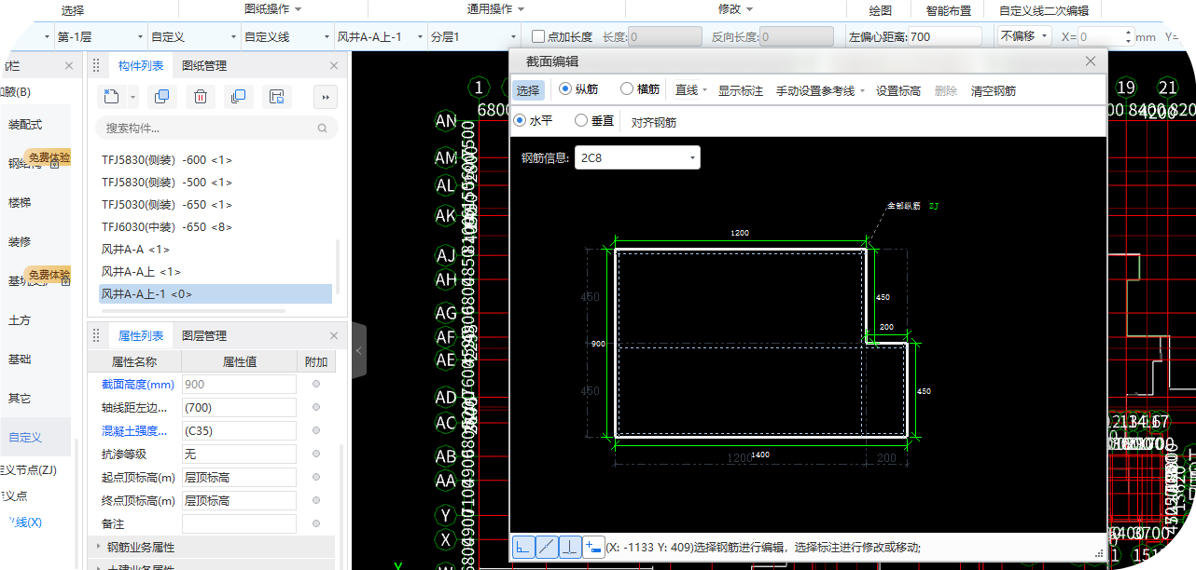This screenshot has height=570, width=1196.
Task: Click the delete component trash icon
Action: coord(200,97)
